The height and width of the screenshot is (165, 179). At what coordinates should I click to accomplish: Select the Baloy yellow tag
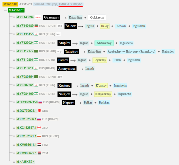[x=105, y=26]
